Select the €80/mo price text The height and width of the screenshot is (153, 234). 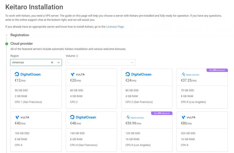click(x=186, y=123)
